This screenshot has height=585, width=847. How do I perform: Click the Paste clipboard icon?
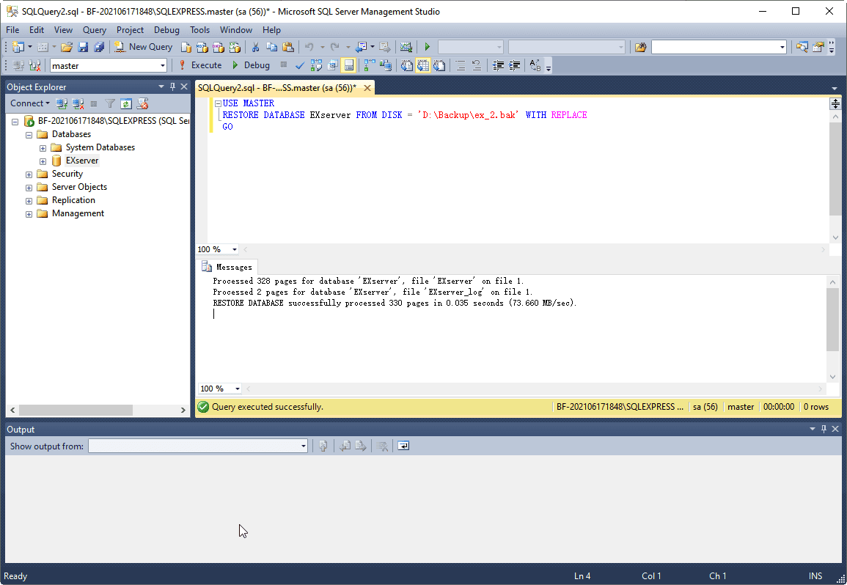click(288, 47)
